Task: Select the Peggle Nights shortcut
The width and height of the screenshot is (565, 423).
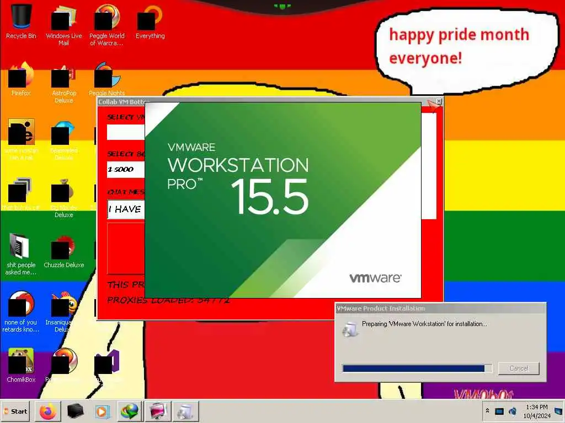Action: (x=106, y=79)
